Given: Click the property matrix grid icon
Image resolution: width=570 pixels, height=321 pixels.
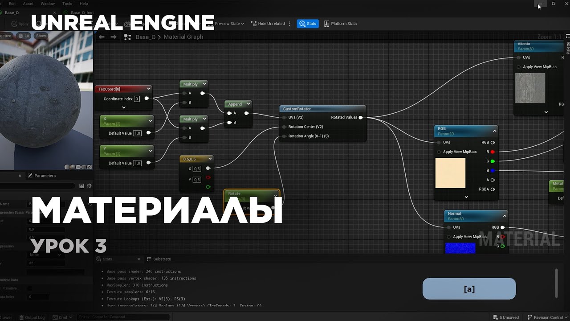Looking at the screenshot, I should (x=81, y=186).
